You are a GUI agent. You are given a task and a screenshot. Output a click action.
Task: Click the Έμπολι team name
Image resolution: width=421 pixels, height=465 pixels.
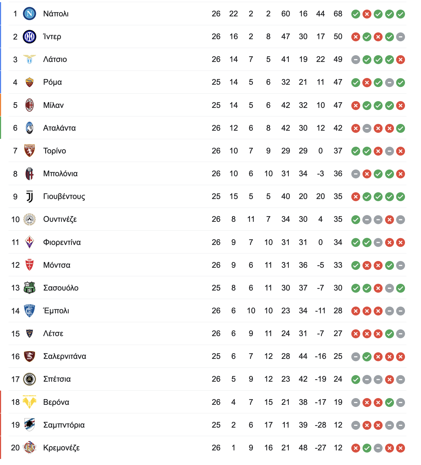[x=56, y=310]
